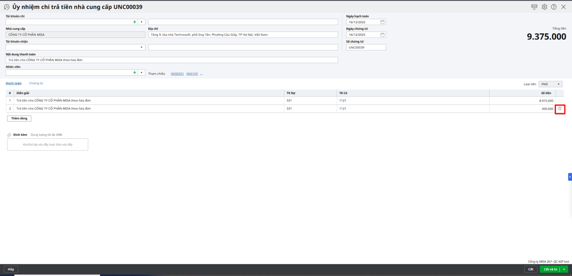
Task: Open calendar picker for Ngày chứng từ
Action: pos(382,35)
